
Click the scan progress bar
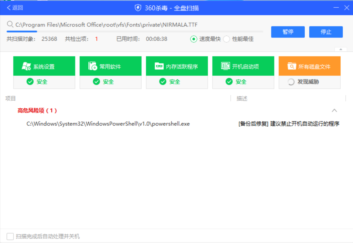pyautogui.click(x=135, y=32)
